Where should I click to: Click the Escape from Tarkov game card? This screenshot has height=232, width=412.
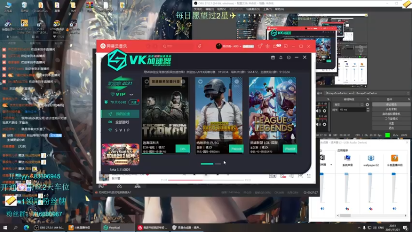point(165,115)
